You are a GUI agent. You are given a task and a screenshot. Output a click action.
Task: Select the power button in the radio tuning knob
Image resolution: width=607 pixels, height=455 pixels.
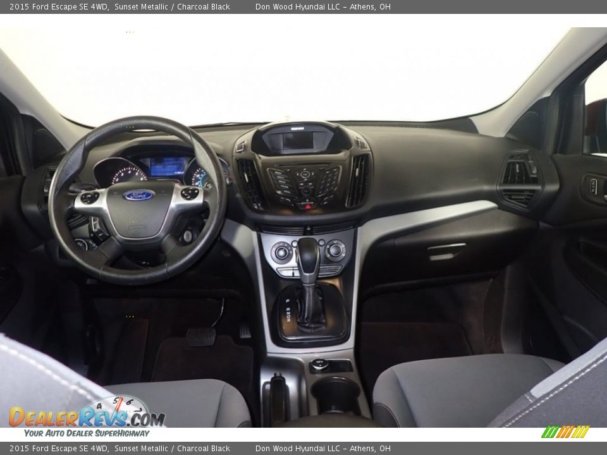[305, 174]
